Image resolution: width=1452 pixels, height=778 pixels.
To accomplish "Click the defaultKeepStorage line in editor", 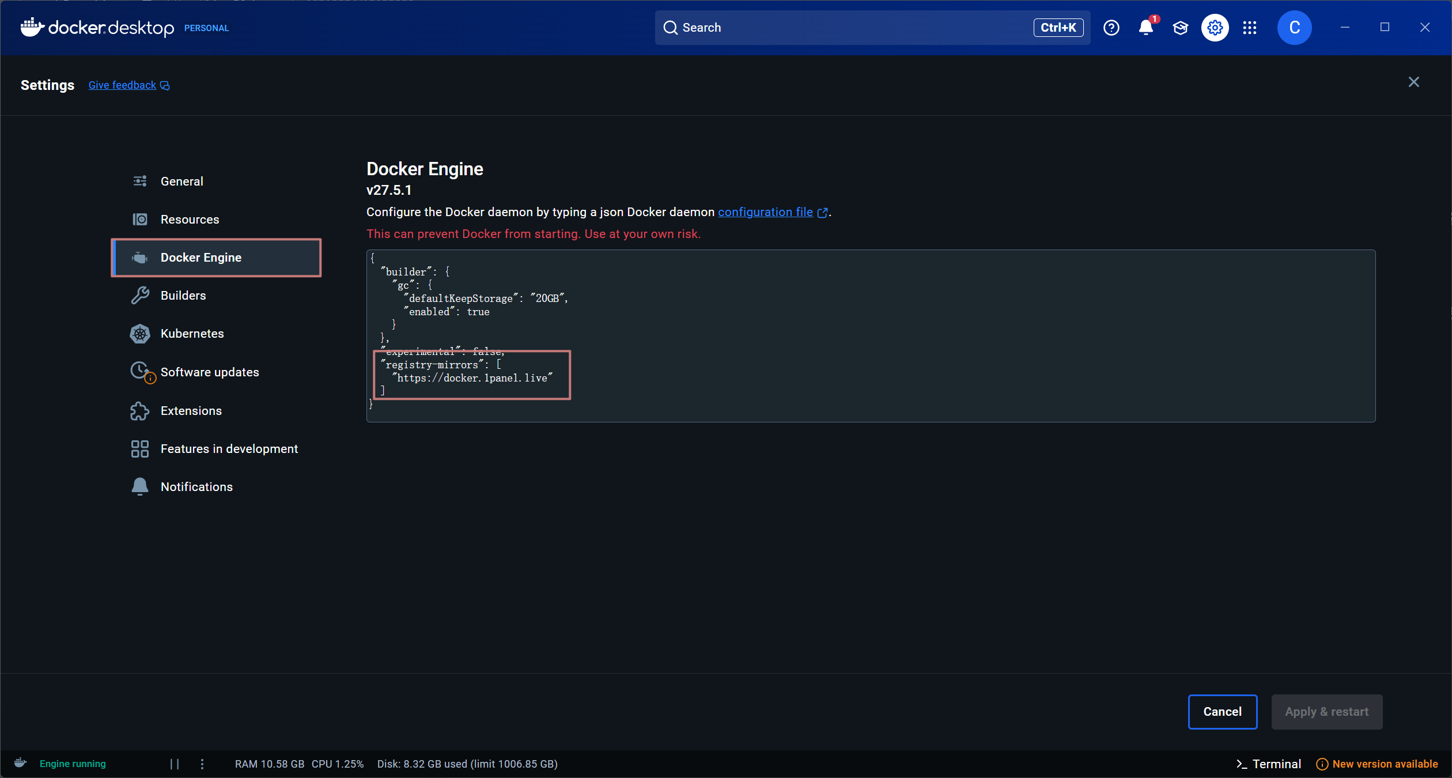I will (486, 299).
